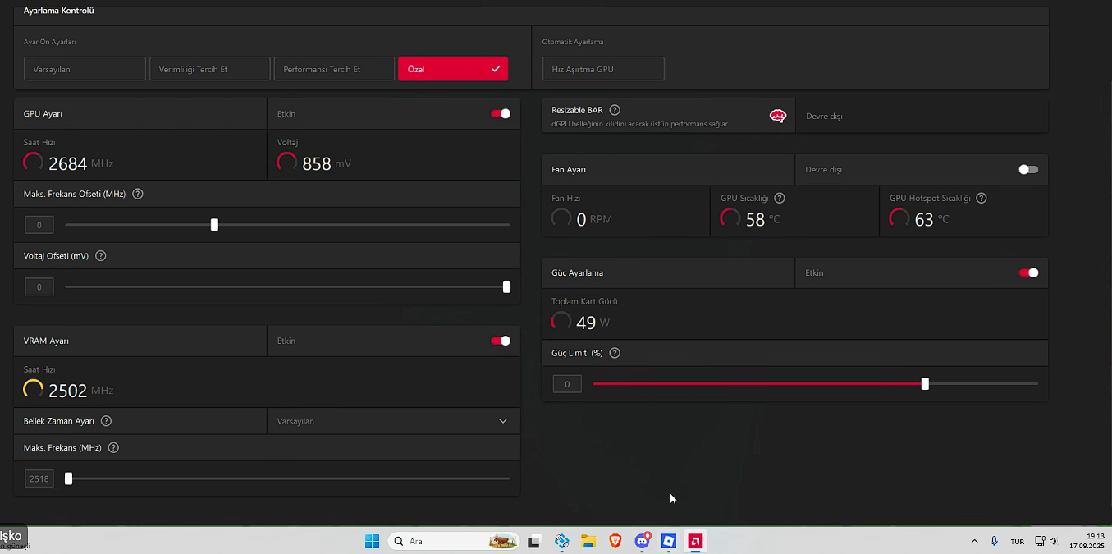Choose the Özel custom preset
This screenshot has width=1112, height=554.
click(453, 69)
